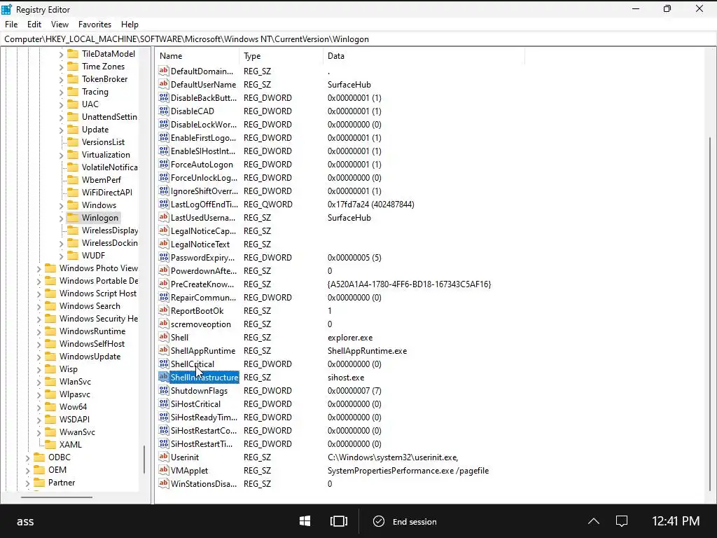
Task: Click the explorer.exe data cell
Action: [350, 338]
